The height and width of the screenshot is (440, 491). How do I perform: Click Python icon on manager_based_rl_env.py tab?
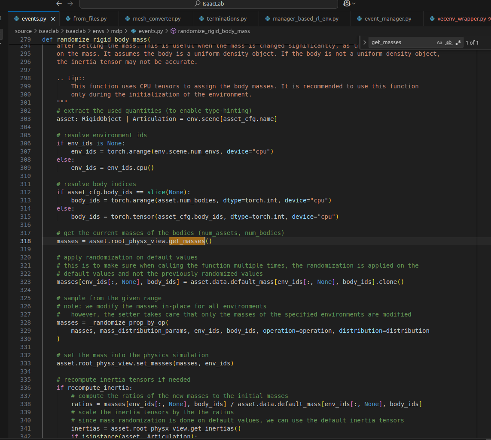[x=268, y=19]
